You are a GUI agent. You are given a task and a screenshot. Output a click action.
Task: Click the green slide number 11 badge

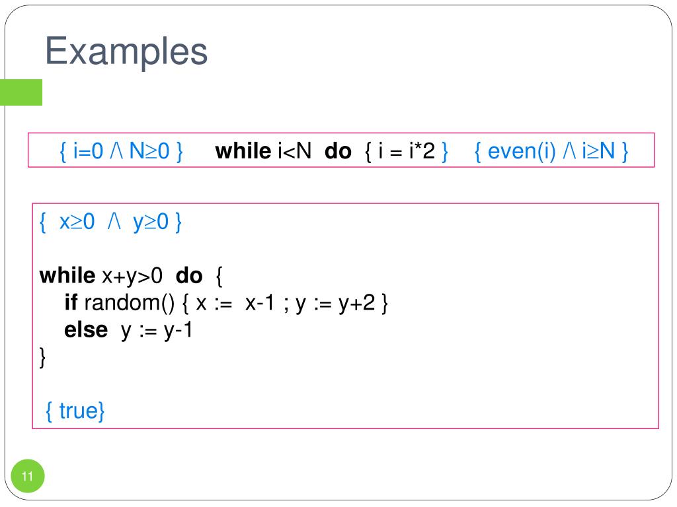(x=28, y=477)
